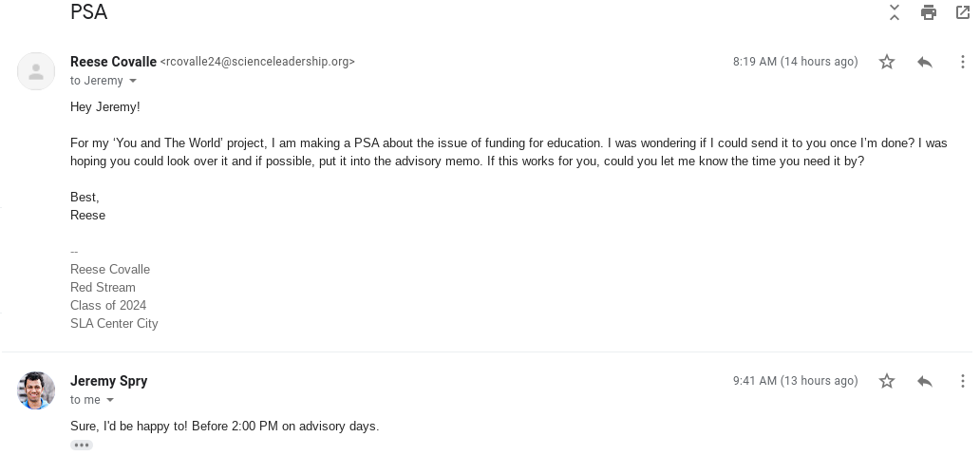Reply to Reese Covalle's email
The width and height of the screenshot is (980, 456).
coord(925,62)
